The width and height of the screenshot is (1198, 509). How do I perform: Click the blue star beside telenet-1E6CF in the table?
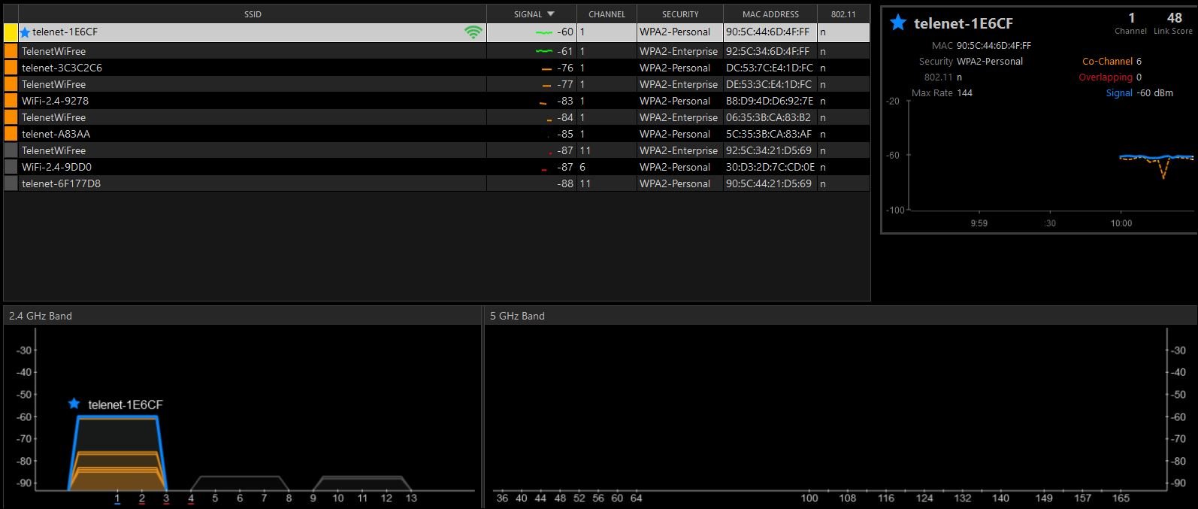(25, 32)
